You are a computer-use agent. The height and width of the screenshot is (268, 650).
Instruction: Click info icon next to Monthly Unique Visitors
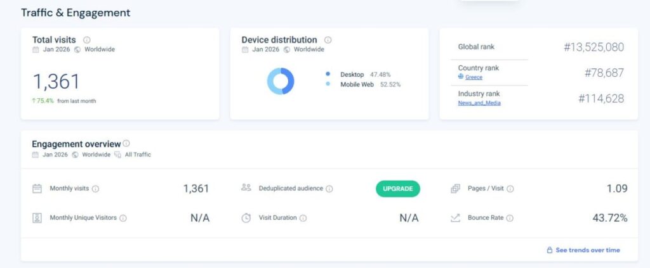coord(123,218)
